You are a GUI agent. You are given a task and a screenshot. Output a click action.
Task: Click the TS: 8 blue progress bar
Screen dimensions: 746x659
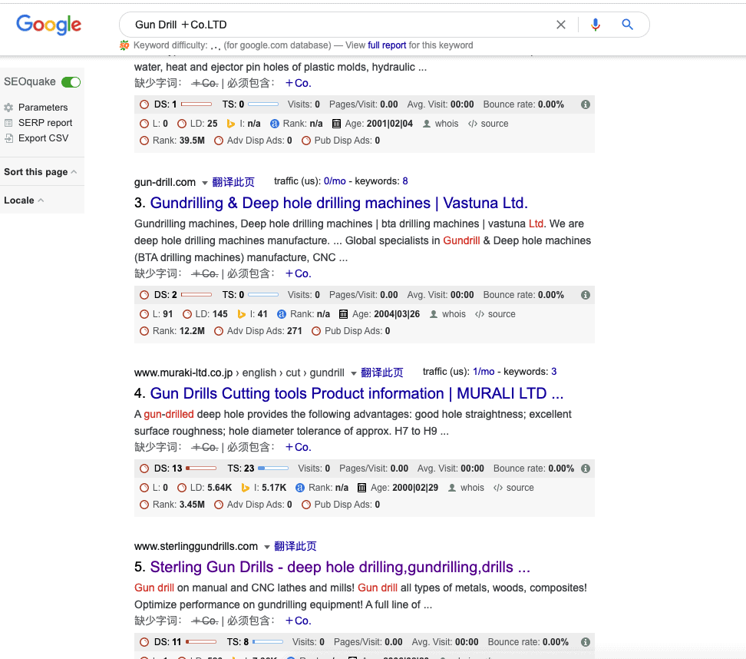click(268, 642)
